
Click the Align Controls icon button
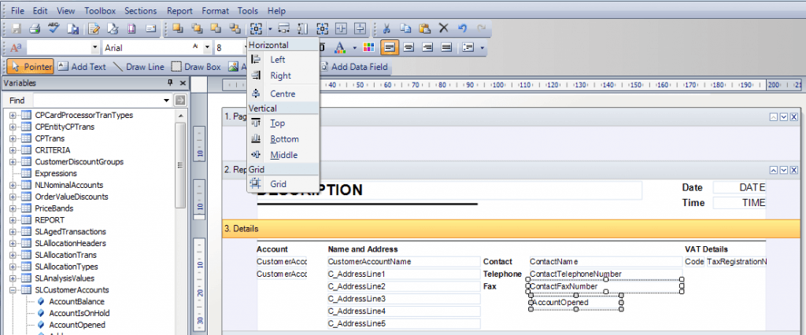(256, 28)
